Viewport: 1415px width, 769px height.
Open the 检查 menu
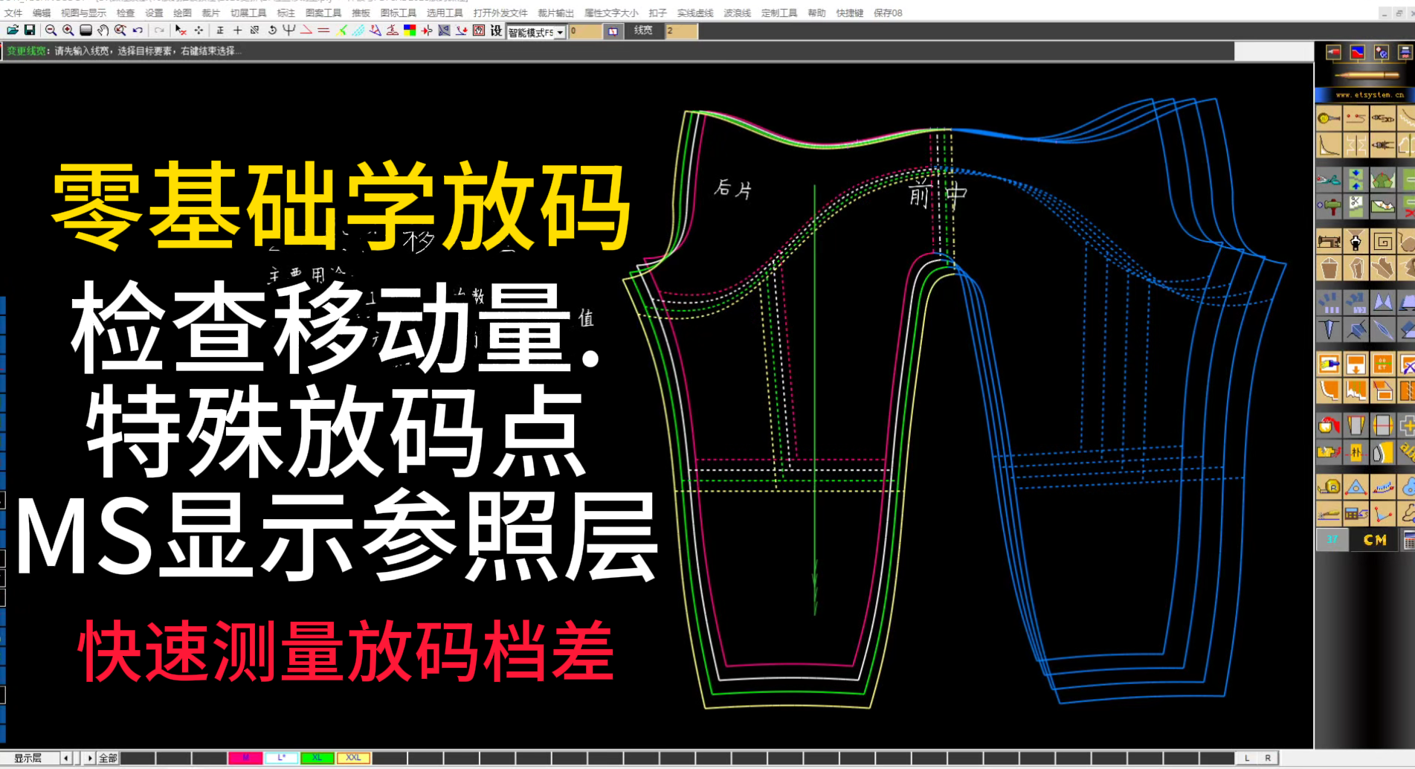(x=126, y=13)
